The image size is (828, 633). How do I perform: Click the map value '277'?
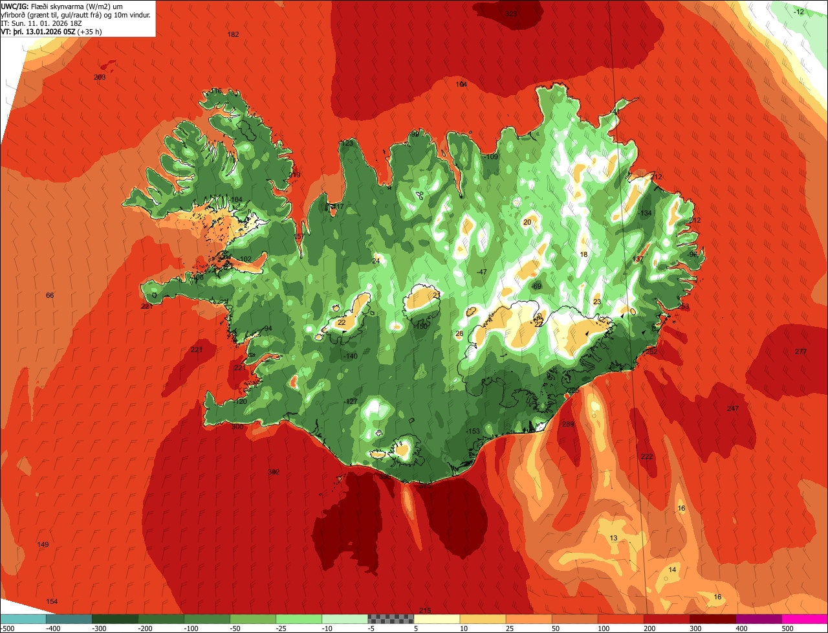(801, 351)
